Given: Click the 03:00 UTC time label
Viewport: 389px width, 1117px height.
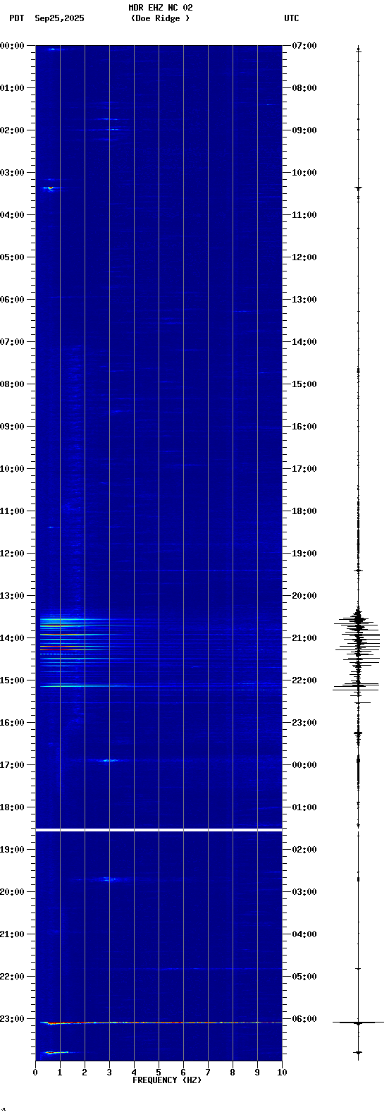Looking at the screenshot, I should click(304, 892).
